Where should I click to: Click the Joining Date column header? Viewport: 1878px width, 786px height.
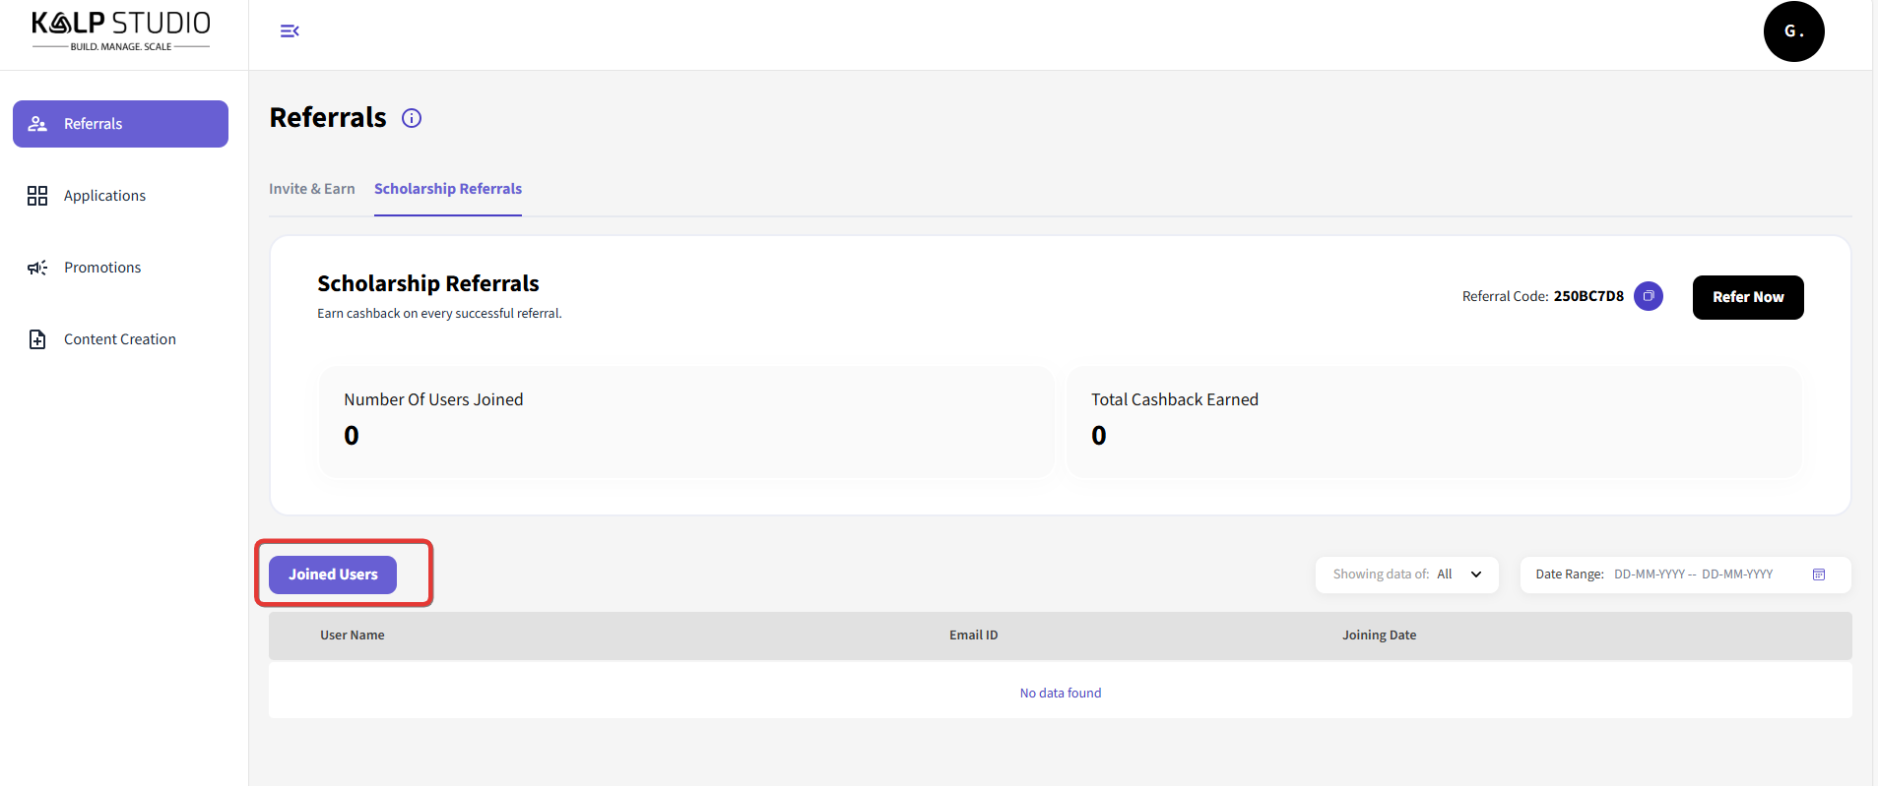click(1378, 635)
